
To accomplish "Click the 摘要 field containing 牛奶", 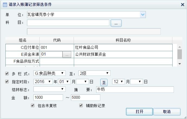I will 135,90.
